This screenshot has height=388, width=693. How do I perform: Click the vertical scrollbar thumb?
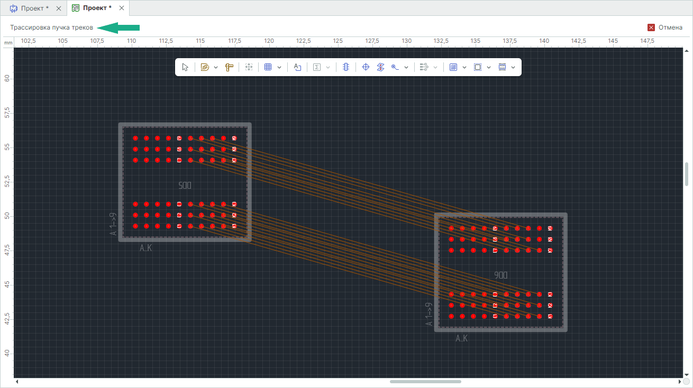(x=687, y=174)
